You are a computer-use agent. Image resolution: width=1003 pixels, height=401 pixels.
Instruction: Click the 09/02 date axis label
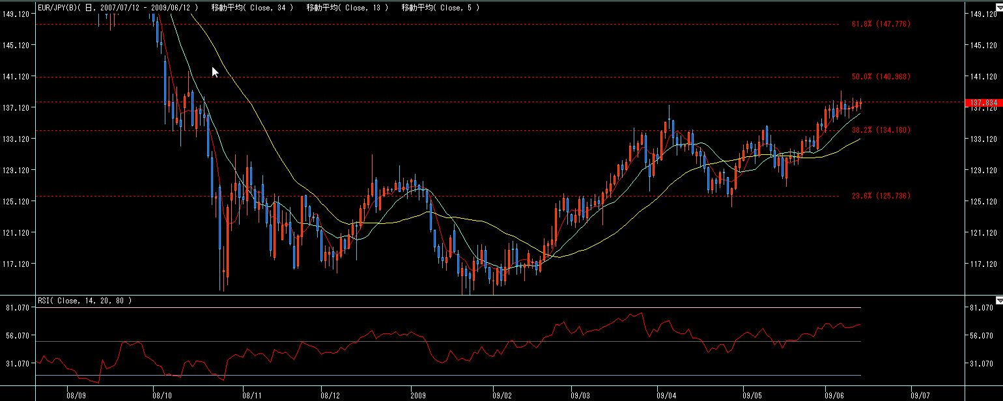502,394
